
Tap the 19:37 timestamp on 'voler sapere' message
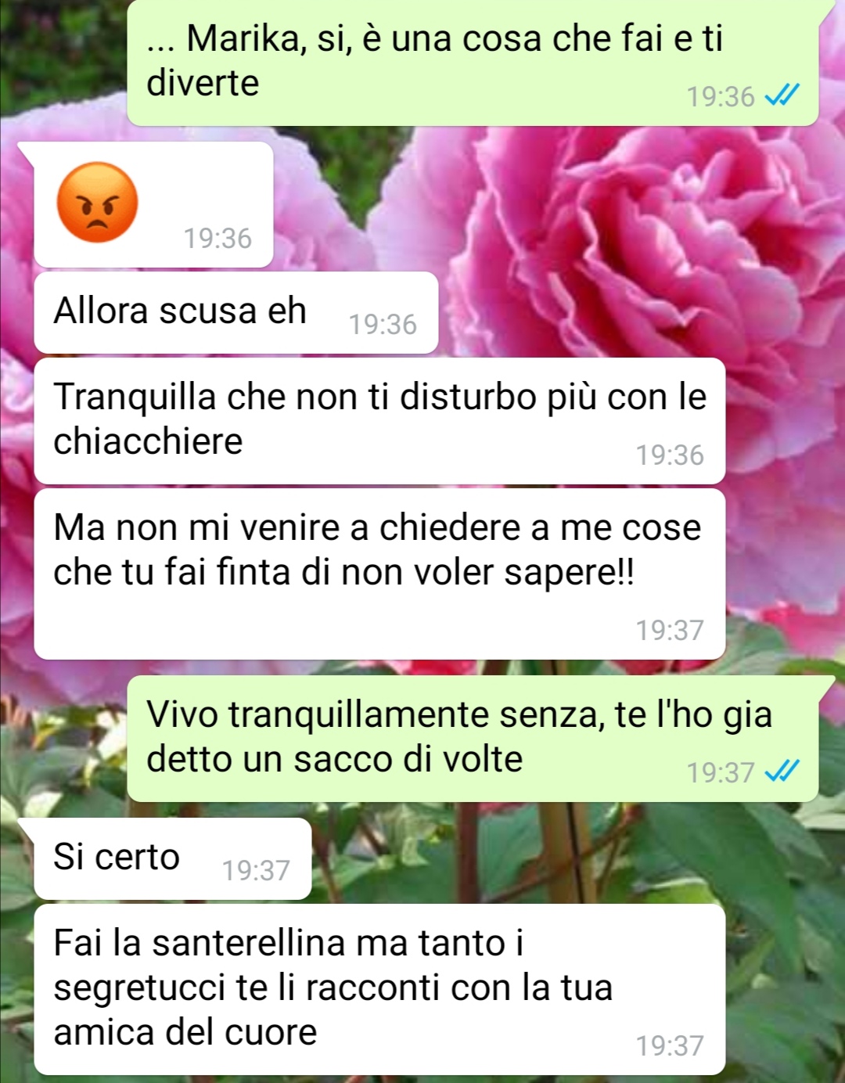670,630
